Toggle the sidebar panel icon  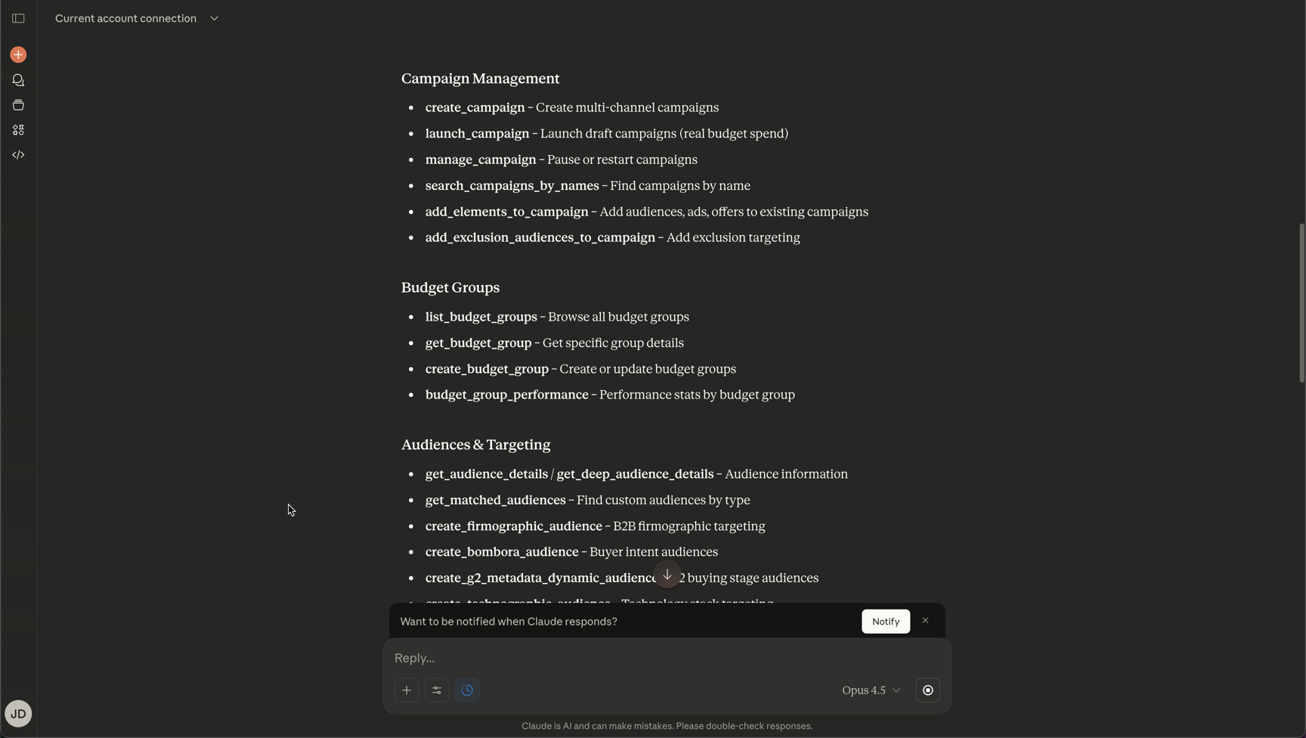coord(18,18)
